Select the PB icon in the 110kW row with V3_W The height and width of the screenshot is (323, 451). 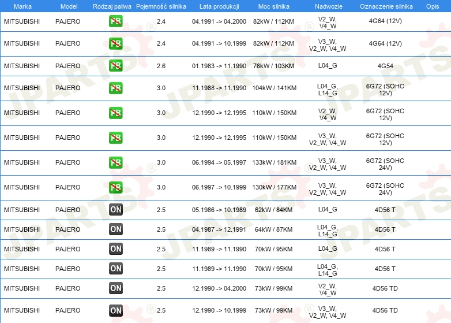[115, 138]
